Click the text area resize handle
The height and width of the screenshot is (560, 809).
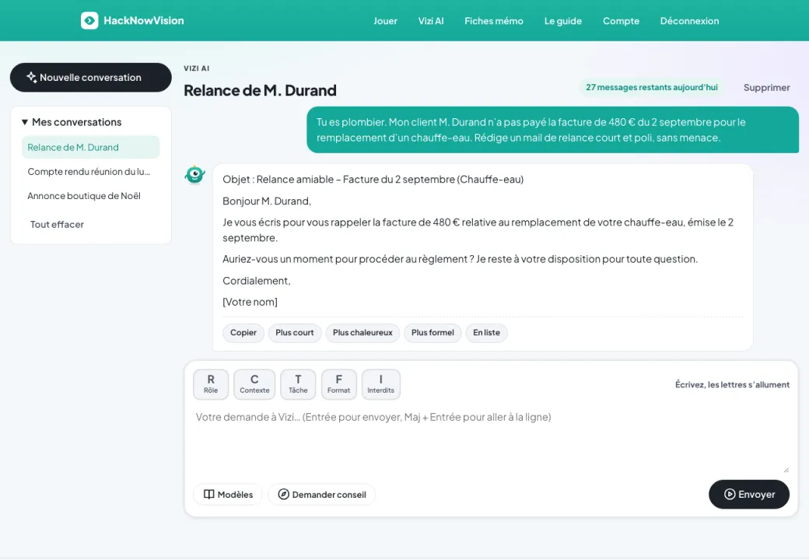pyautogui.click(x=786, y=469)
